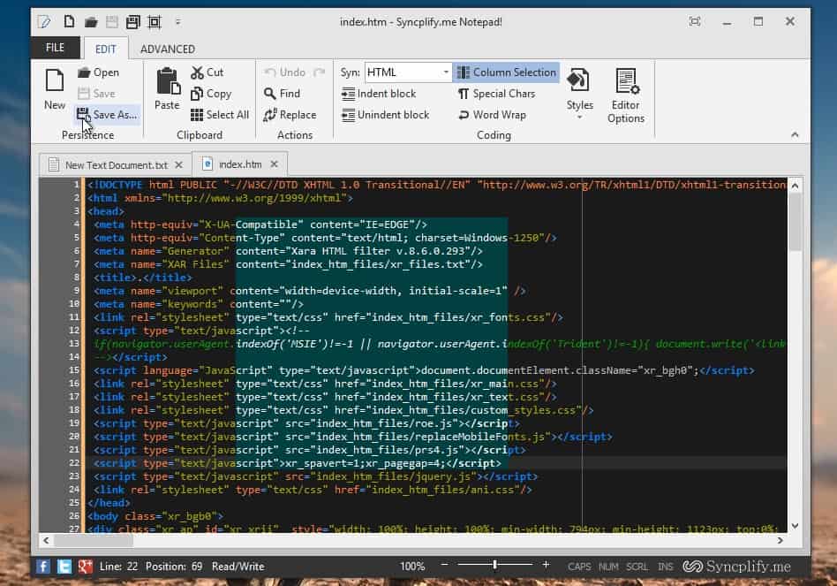837x586 pixels.
Task: Open the Styles dropdown
Action: pyautogui.click(x=580, y=94)
